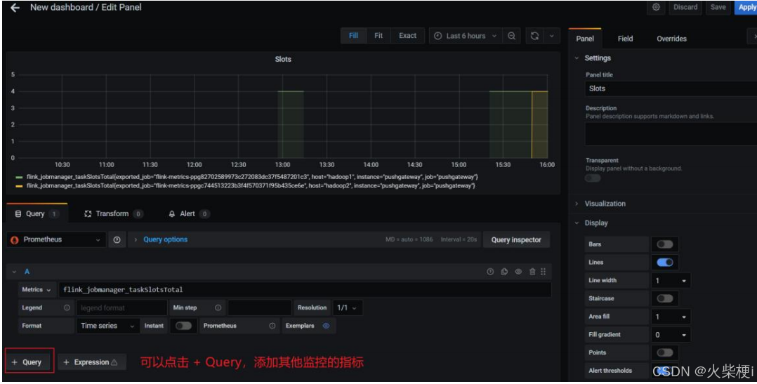This screenshot has height=384, width=757.
Task: Open the Line width dropdown
Action: [671, 280]
